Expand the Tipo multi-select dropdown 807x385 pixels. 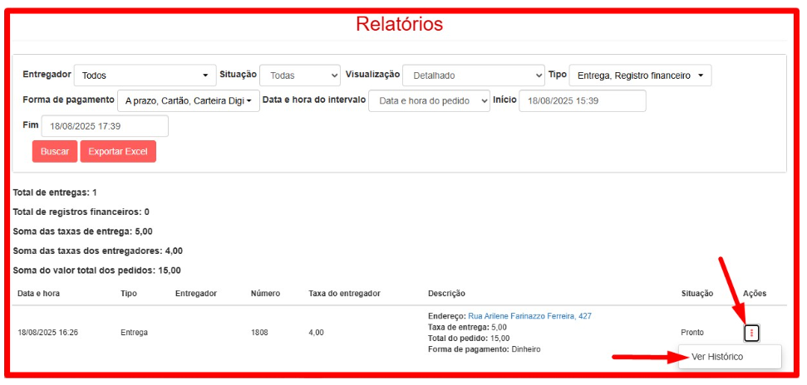640,76
